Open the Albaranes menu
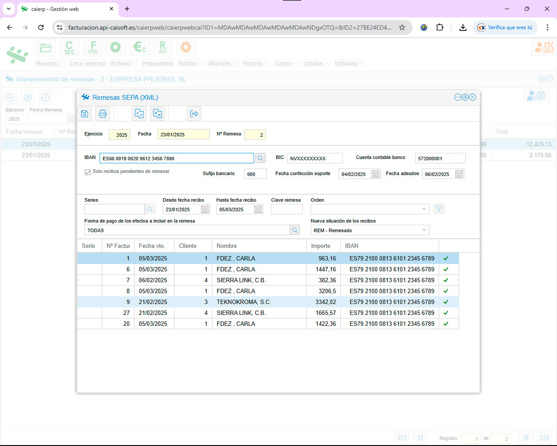 223,64
